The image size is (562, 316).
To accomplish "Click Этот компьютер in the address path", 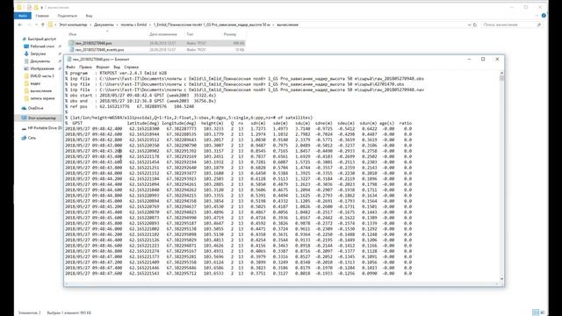I will click(x=73, y=25).
